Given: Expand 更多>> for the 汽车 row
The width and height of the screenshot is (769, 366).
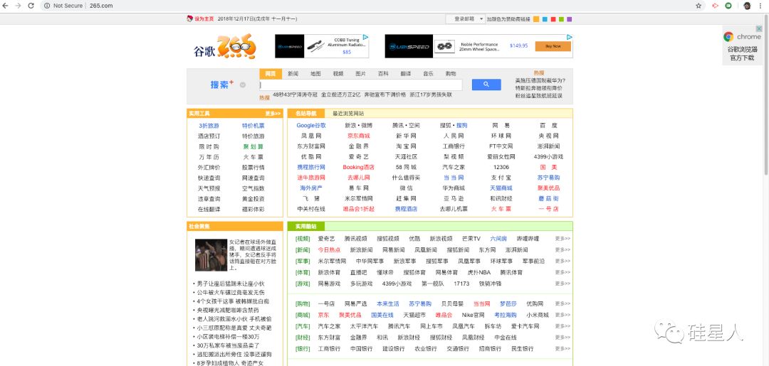Looking at the screenshot, I should [x=563, y=326].
